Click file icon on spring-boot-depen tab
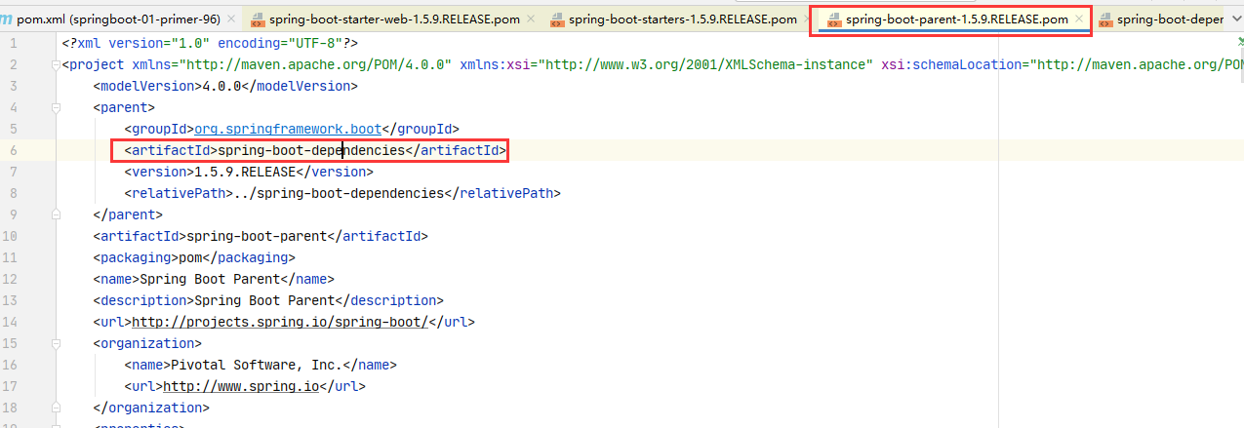Viewport: 1244px width, 428px height. click(1105, 19)
